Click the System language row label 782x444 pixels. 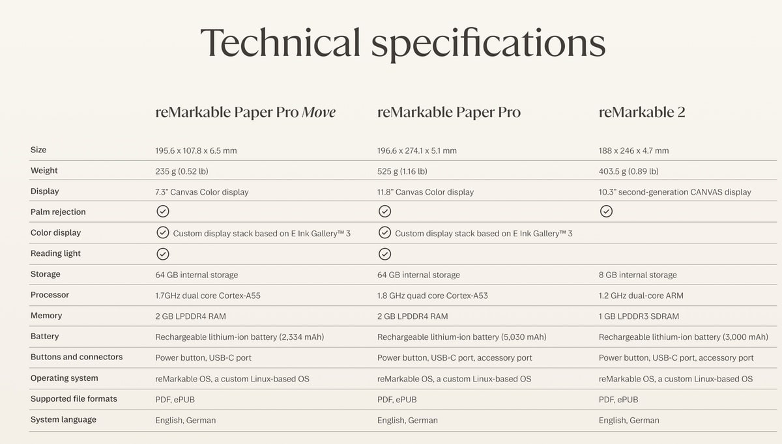pos(63,419)
